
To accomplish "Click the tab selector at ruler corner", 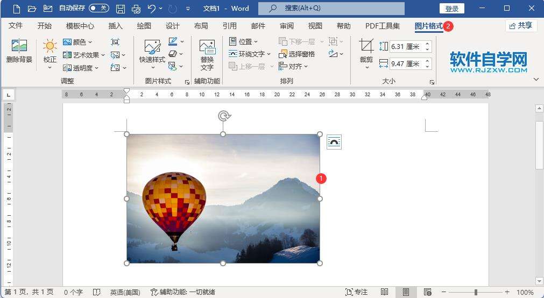I will click(8, 94).
